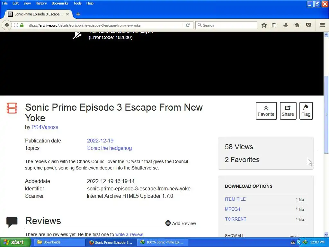Click the video player error area
This screenshot has width=329, height=247.
coord(162,64)
